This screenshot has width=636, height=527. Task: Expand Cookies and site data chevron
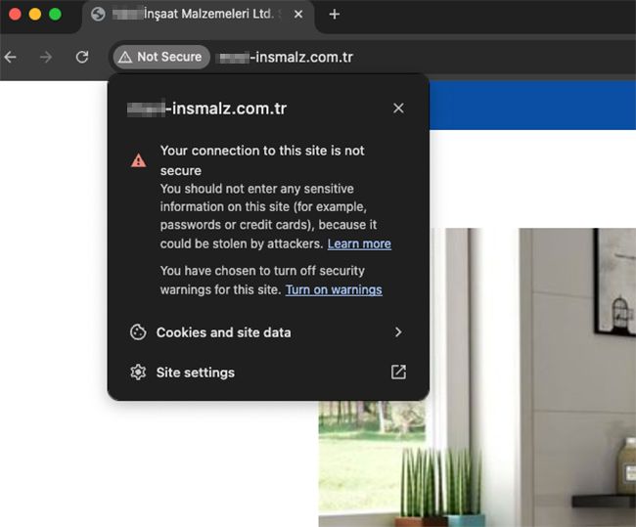(398, 332)
